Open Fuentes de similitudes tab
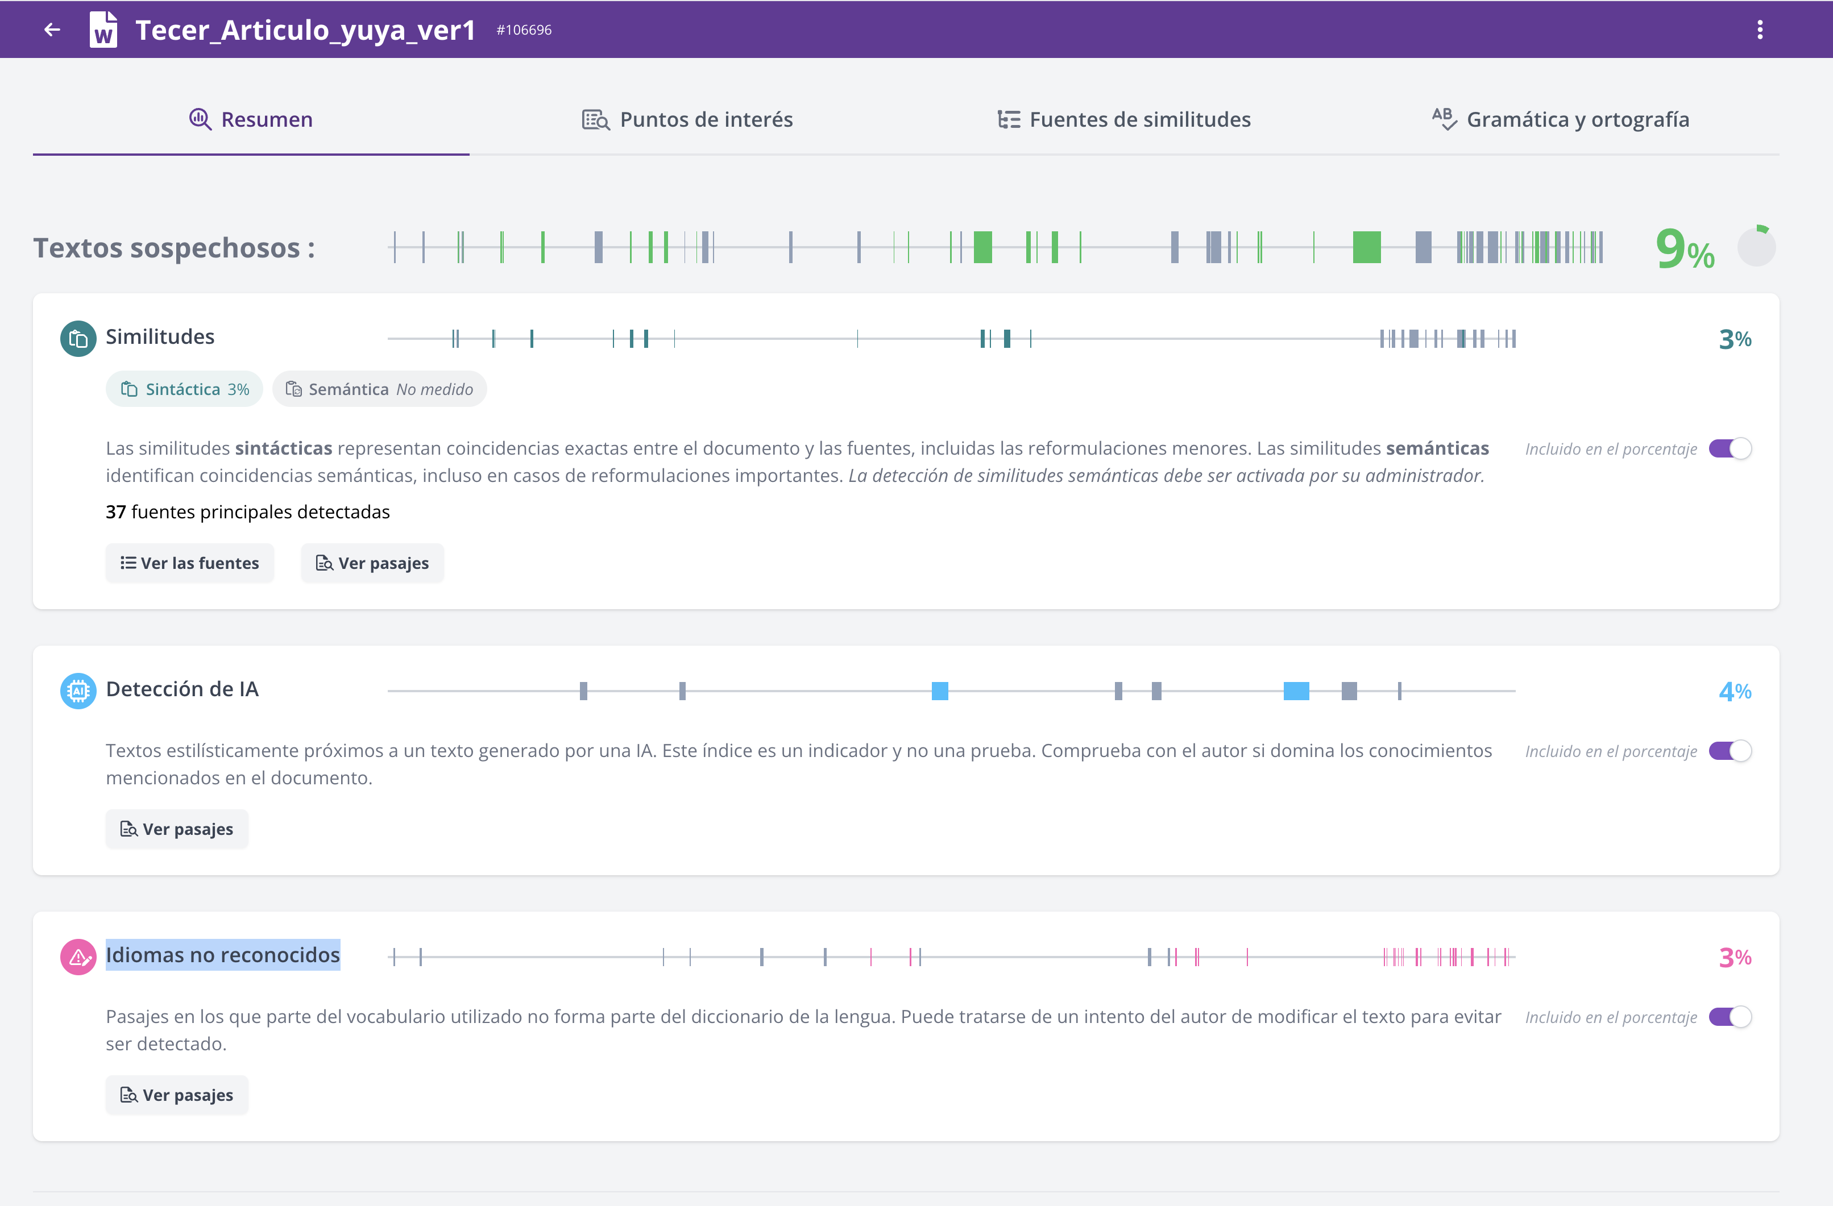Viewport: 1833px width, 1206px height. coord(1123,119)
